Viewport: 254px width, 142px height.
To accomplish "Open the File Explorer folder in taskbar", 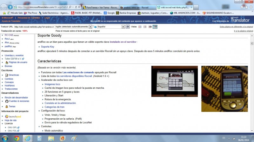I will click(x=51, y=138).
